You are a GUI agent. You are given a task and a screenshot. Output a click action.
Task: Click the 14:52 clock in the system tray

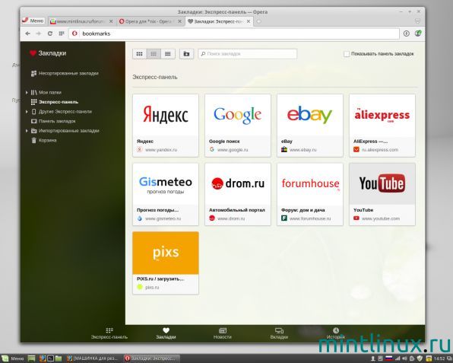click(x=439, y=359)
